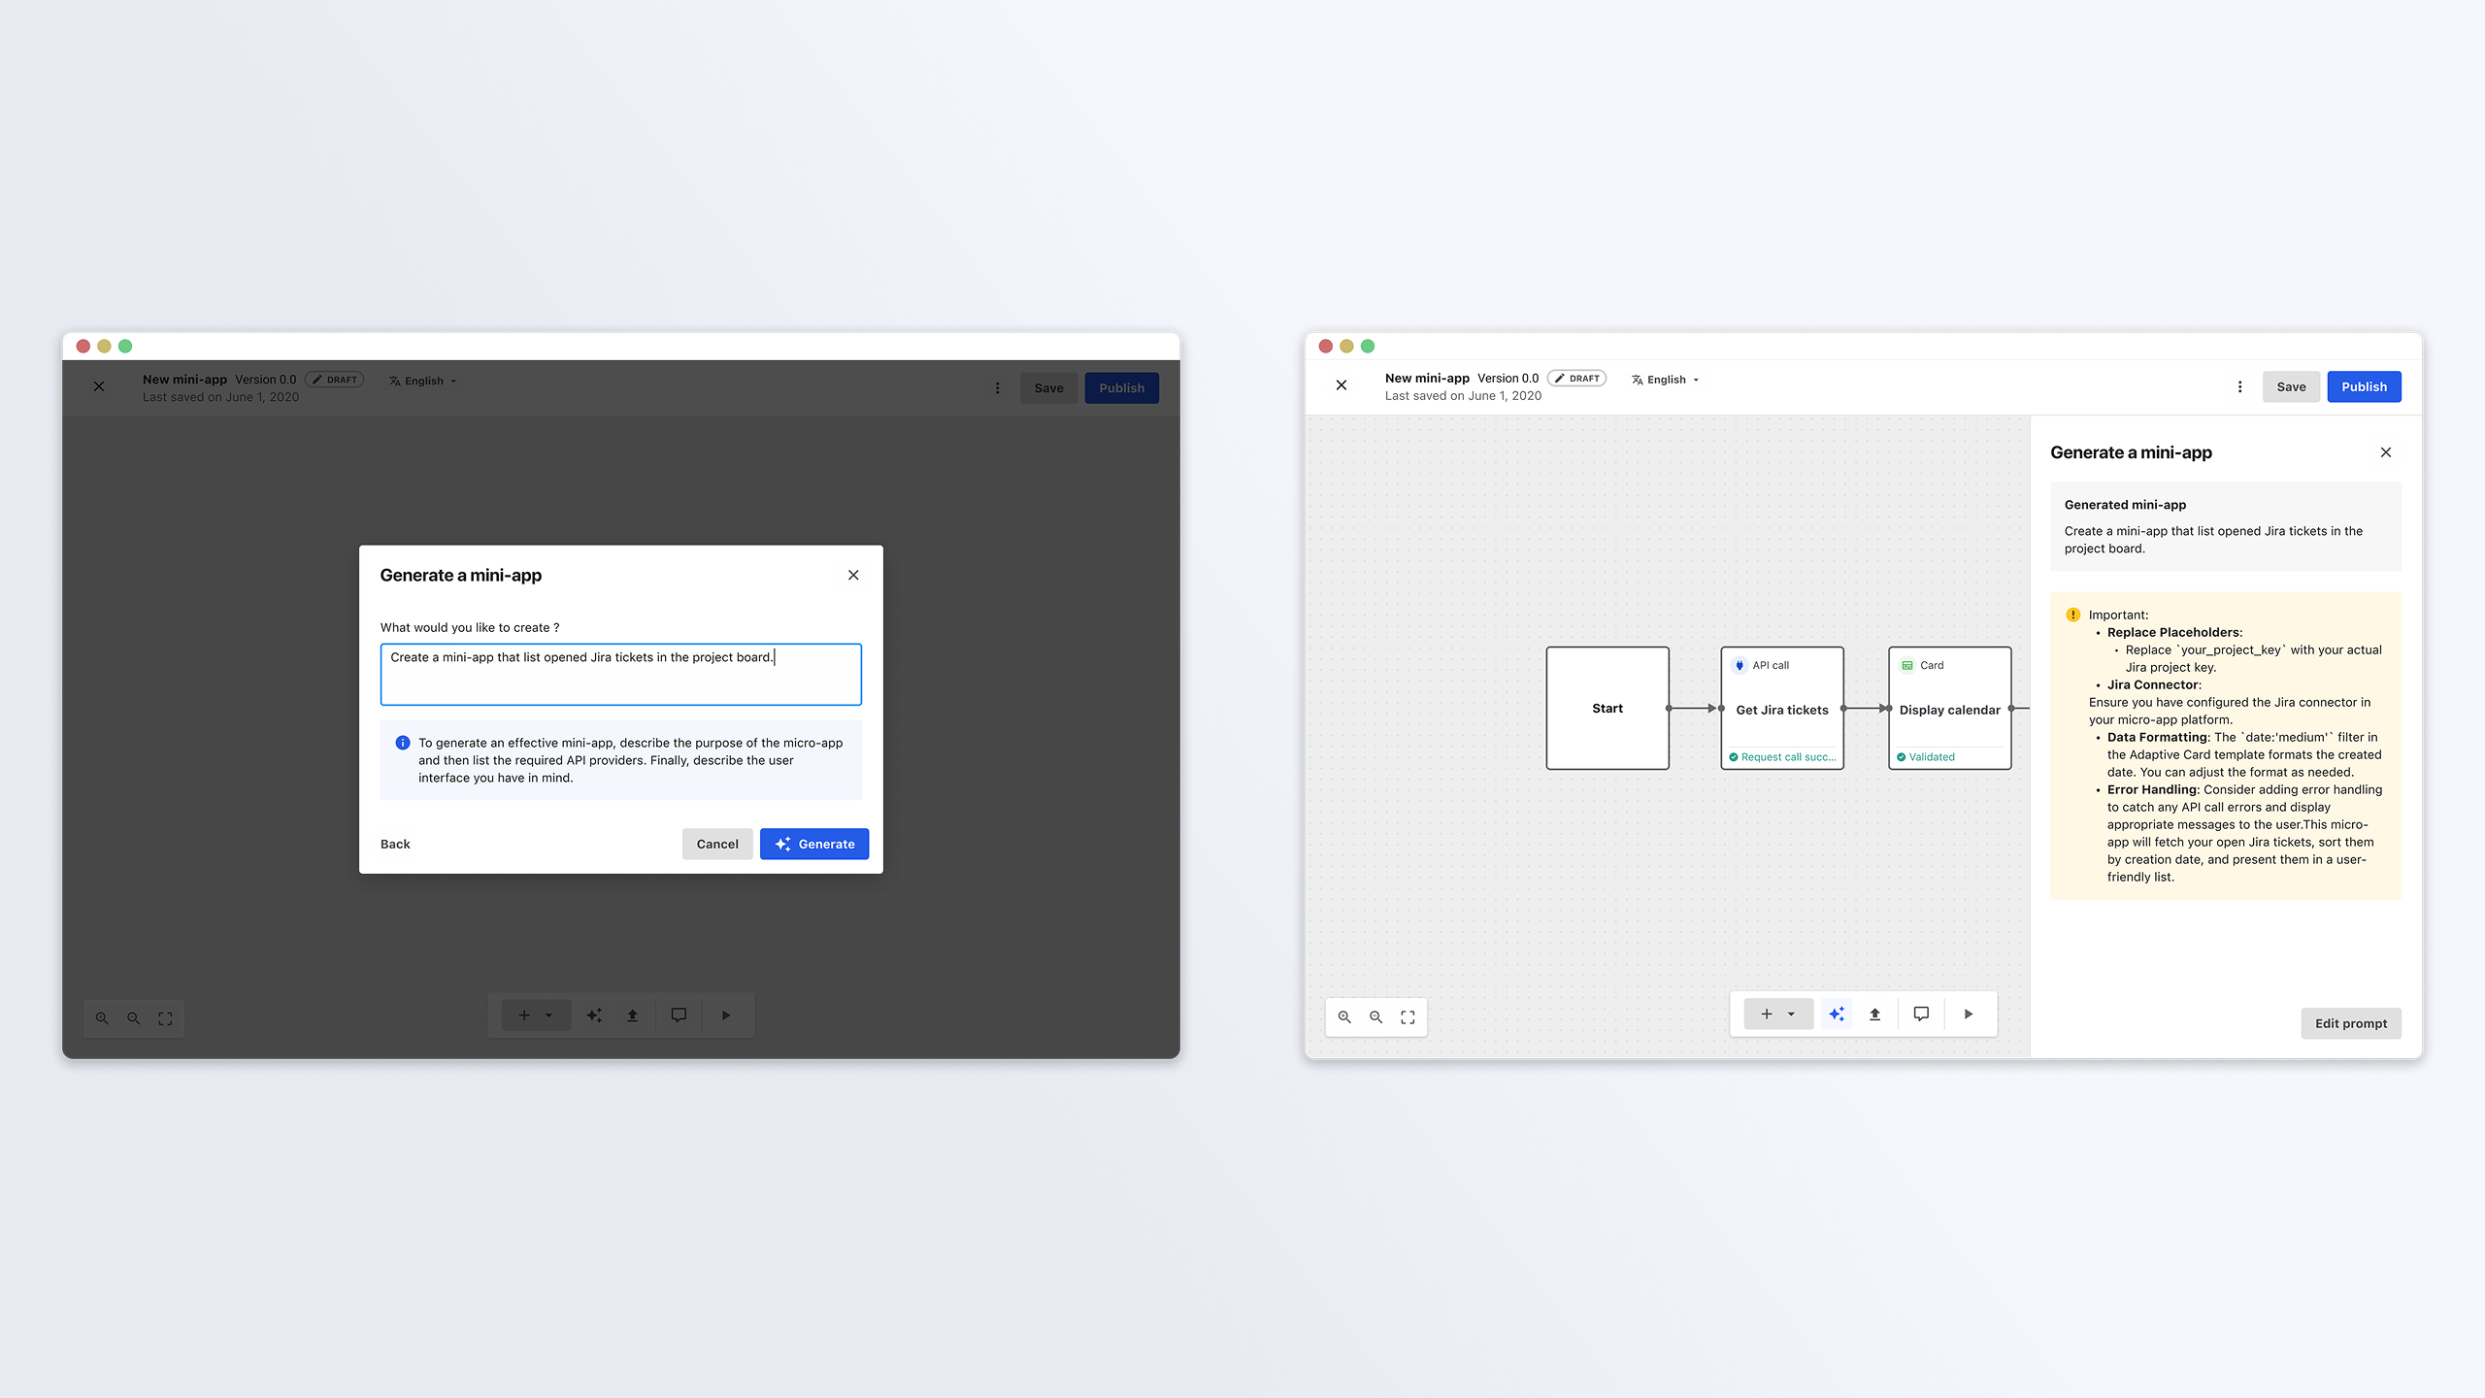Click fit-to-screen icon on right canvas
This screenshot has width=2485, height=1398.
pyautogui.click(x=1408, y=1016)
